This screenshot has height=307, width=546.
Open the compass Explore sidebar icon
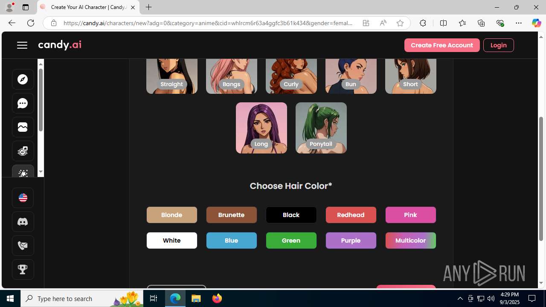[x=23, y=79]
